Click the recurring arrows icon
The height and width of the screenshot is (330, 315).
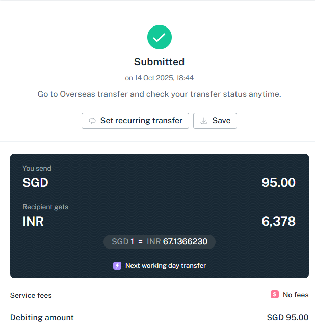click(x=92, y=121)
